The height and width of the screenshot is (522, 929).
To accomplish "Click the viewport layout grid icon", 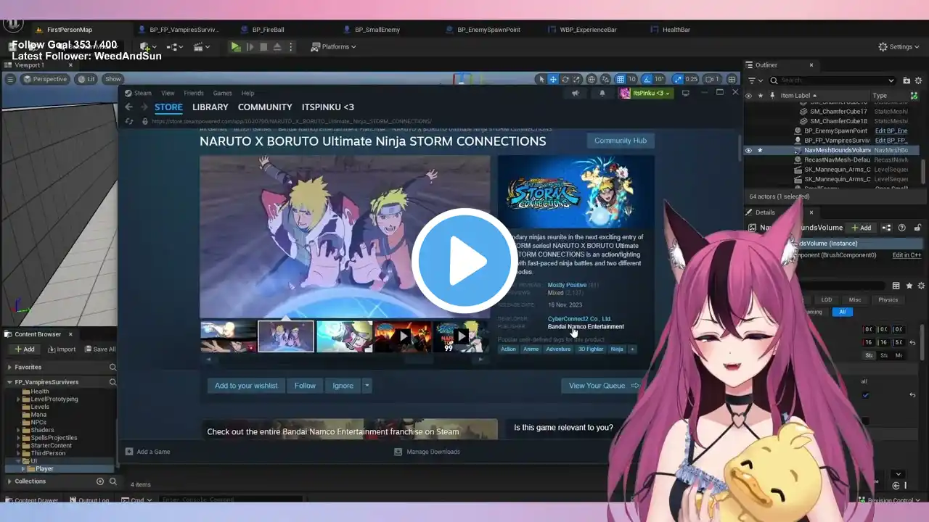I will (x=732, y=79).
